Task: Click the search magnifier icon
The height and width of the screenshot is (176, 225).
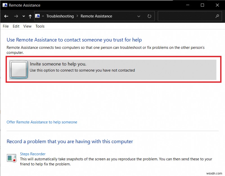Action: tap(217, 16)
